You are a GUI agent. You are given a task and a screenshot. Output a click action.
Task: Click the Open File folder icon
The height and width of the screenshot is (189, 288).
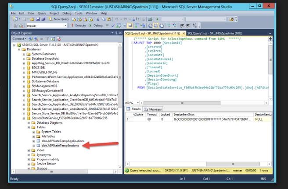pos(32,19)
